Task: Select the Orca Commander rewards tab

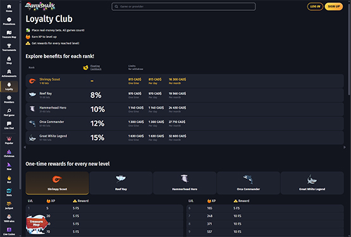Action: point(249,183)
